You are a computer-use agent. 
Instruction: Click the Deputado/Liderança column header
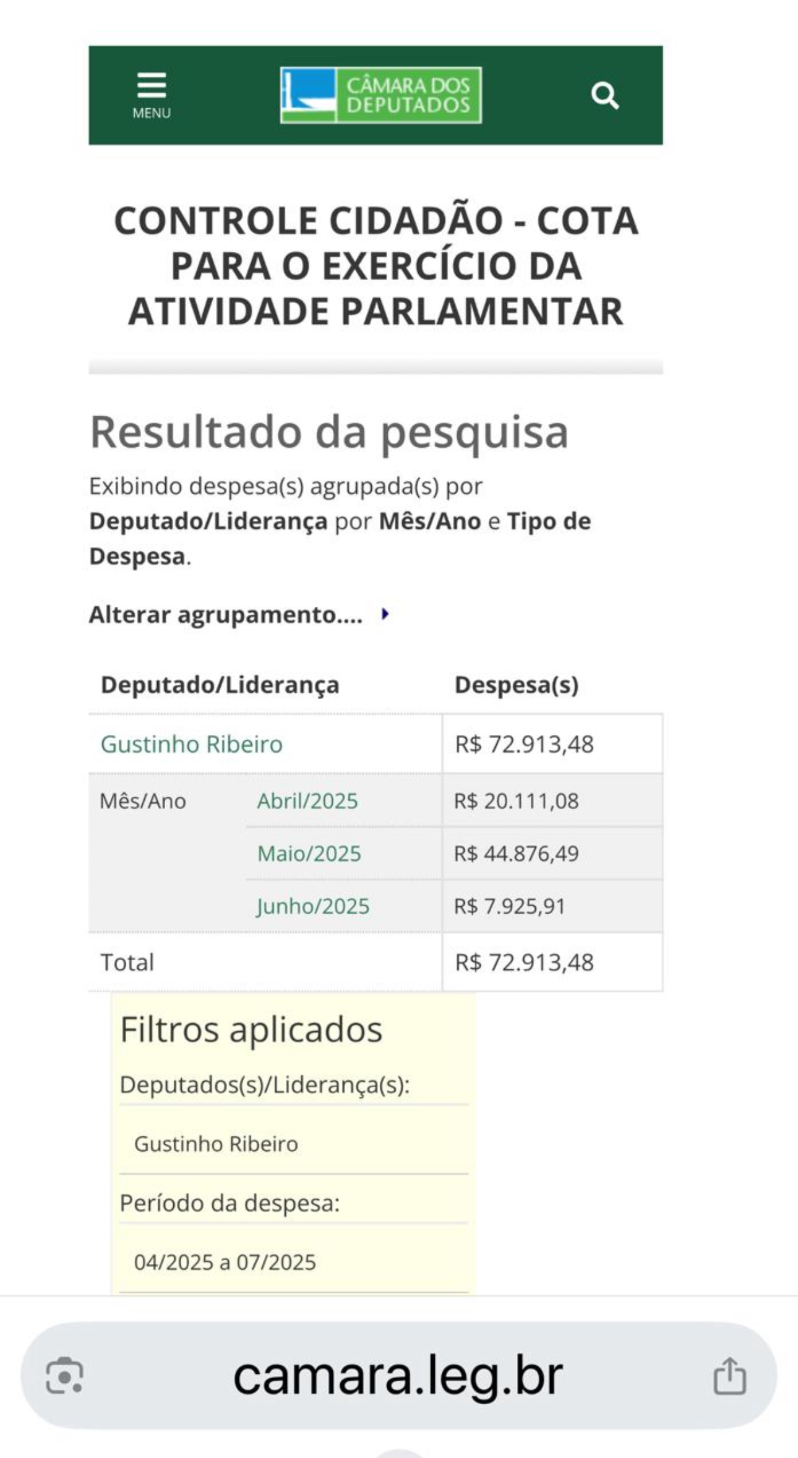pos(220,685)
